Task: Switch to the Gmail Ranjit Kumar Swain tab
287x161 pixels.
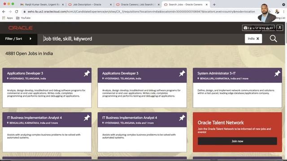Action: tap(42, 4)
